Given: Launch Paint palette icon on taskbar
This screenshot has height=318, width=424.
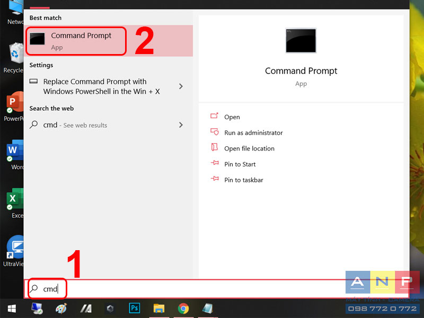Looking at the screenshot, I should pos(61,308).
